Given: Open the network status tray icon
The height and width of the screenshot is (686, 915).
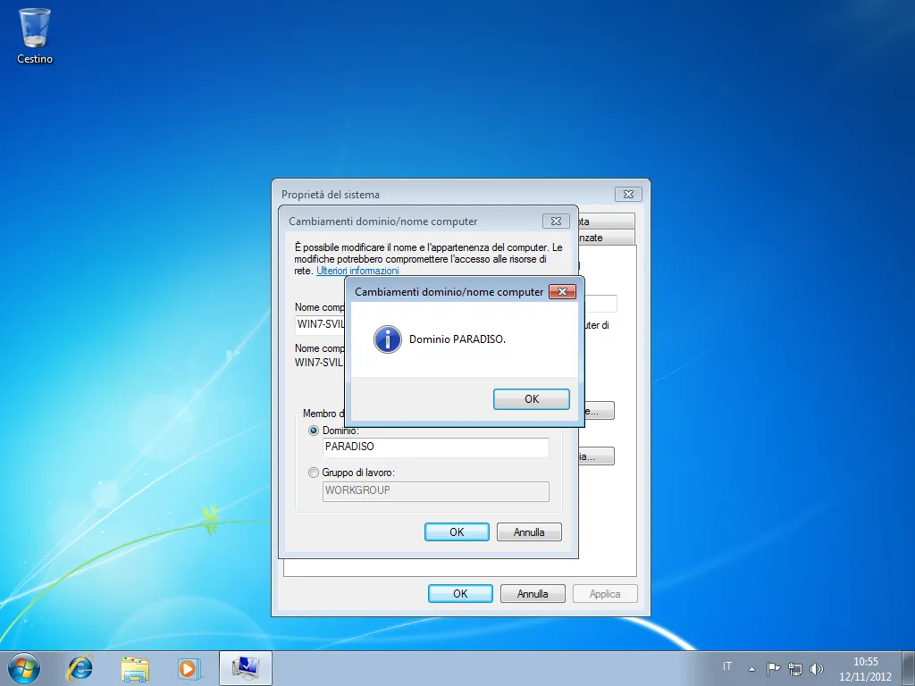Looking at the screenshot, I should point(795,668).
